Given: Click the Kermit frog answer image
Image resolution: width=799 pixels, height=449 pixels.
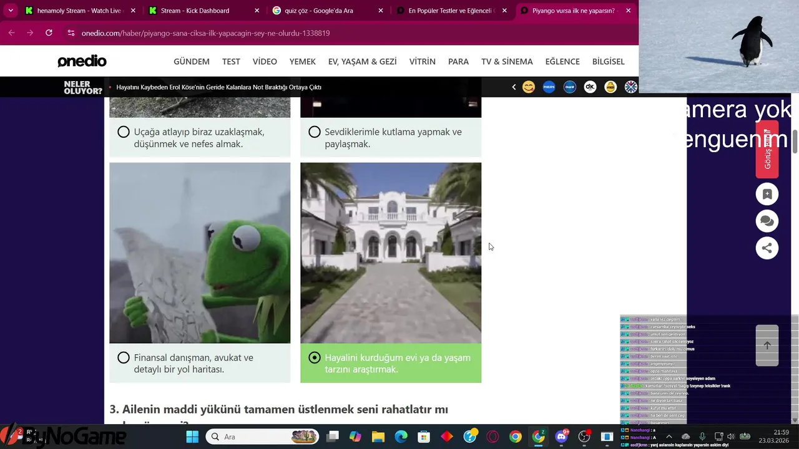Looking at the screenshot, I should (x=200, y=253).
